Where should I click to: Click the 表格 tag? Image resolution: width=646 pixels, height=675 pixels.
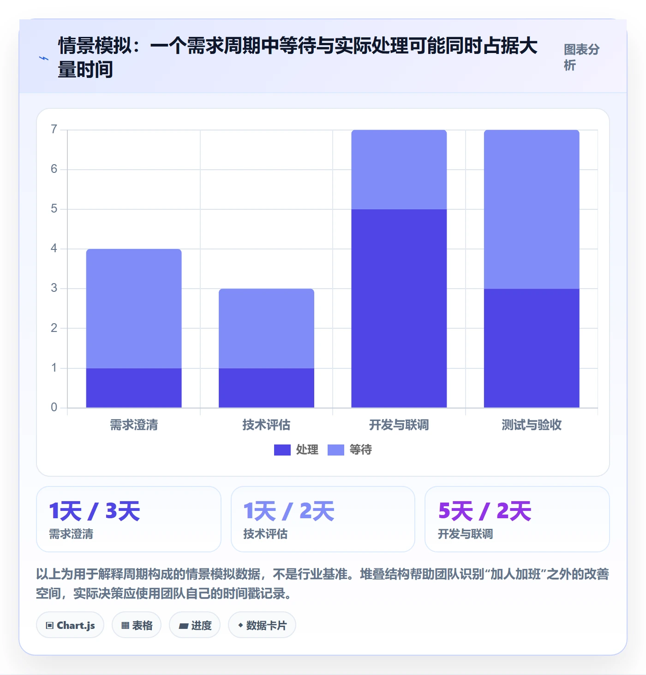137,625
